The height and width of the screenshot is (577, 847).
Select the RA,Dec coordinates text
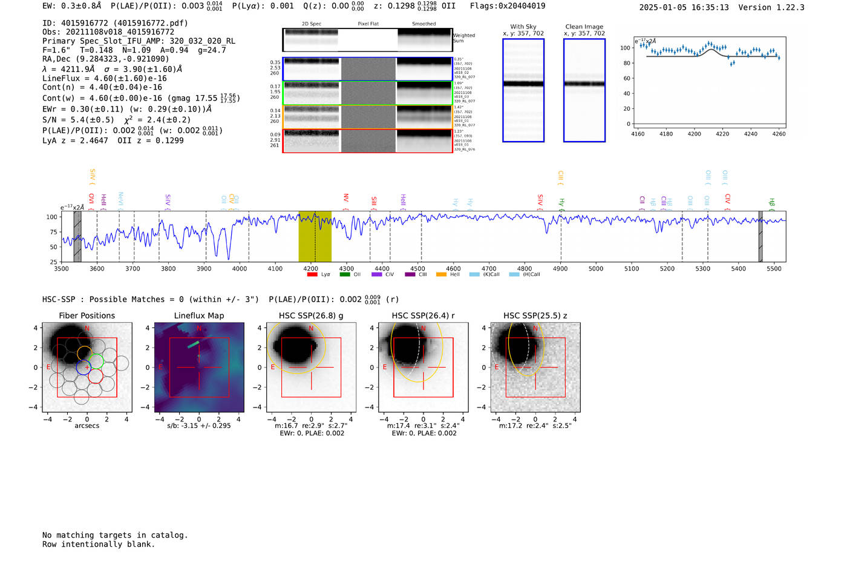(x=106, y=59)
